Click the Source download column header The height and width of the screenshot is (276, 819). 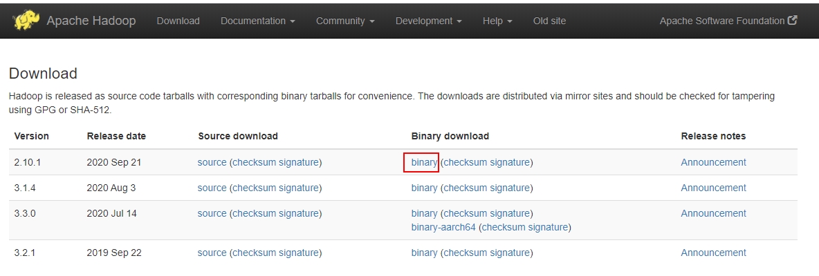point(238,136)
